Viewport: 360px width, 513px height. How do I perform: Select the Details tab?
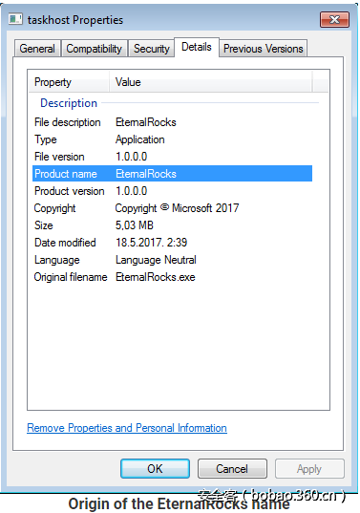tap(197, 47)
